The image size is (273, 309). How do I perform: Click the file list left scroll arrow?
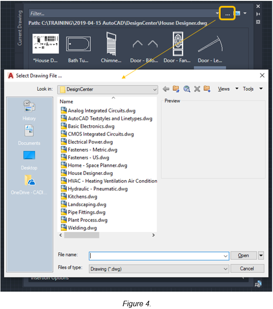61,235
